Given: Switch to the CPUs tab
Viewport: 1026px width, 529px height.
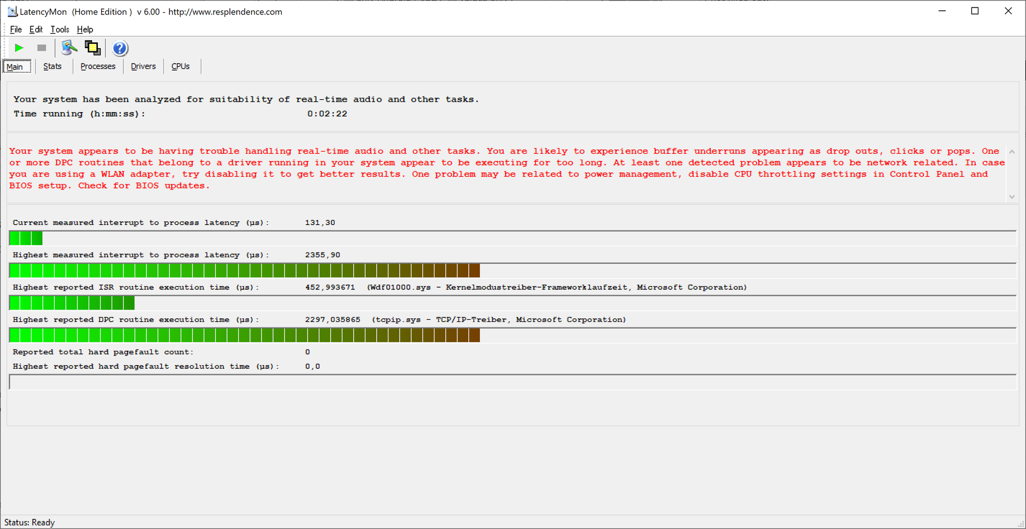Looking at the screenshot, I should pos(181,67).
